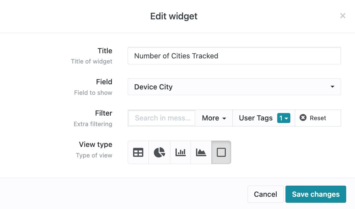
Task: Click the bold Filter form label
Action: (103, 113)
